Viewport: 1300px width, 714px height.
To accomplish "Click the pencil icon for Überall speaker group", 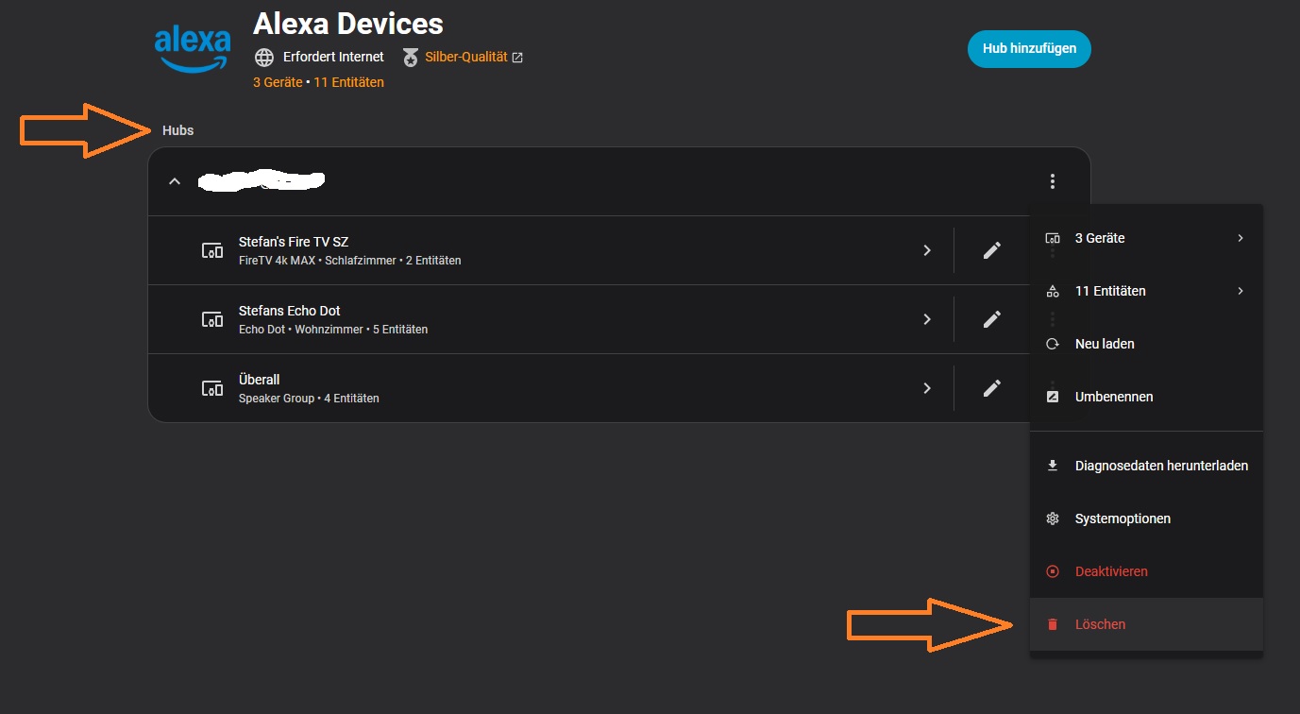I will [991, 388].
